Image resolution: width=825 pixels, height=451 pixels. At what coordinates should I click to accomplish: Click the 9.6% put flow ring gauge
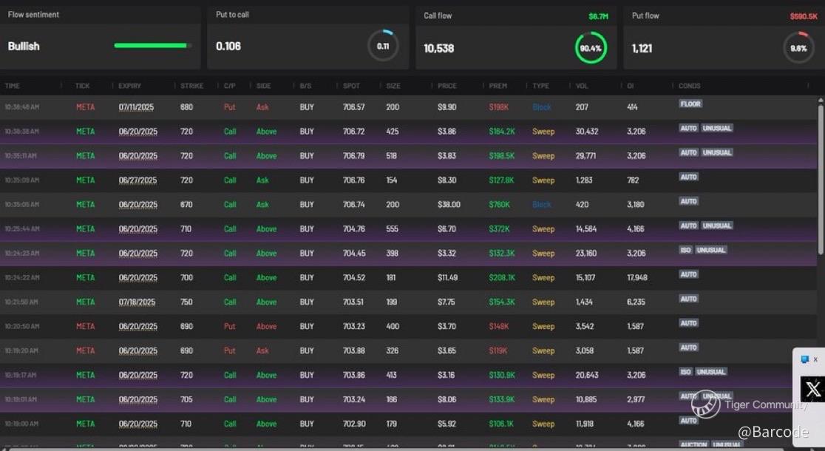click(798, 48)
